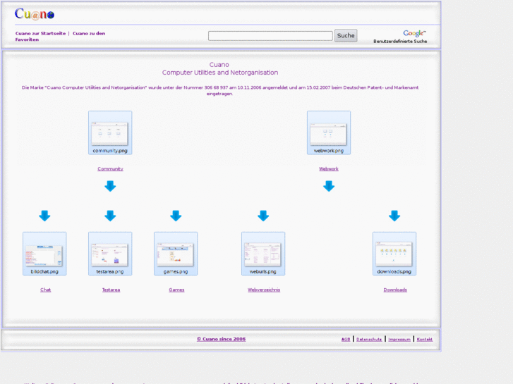Open the games.png thumbnail image
This screenshot has height=384, width=513.
click(x=176, y=254)
